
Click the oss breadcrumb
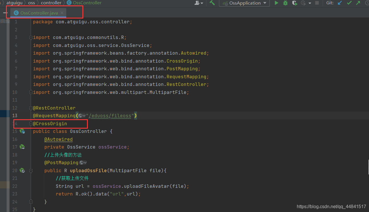coord(32,3)
